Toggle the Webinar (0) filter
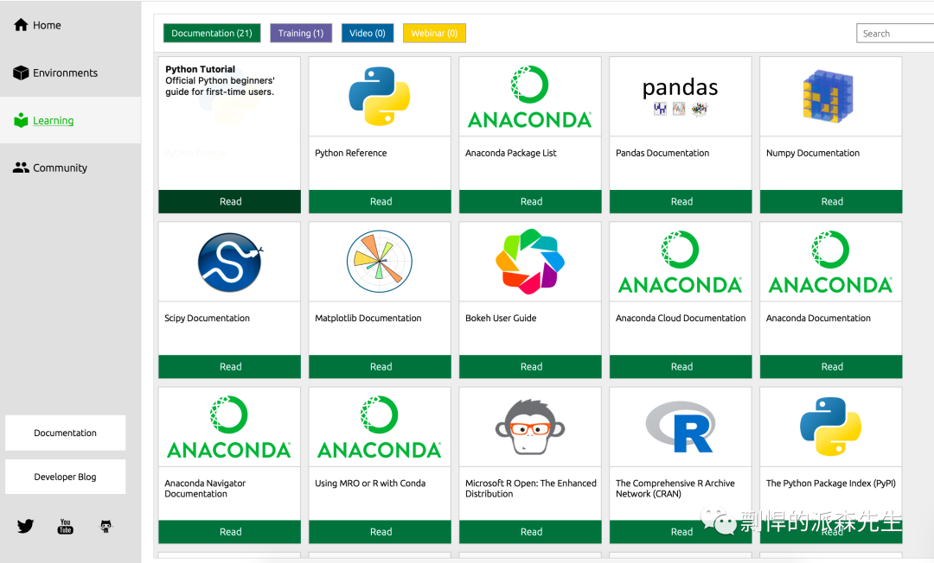Image resolution: width=934 pixels, height=563 pixels. tap(434, 34)
